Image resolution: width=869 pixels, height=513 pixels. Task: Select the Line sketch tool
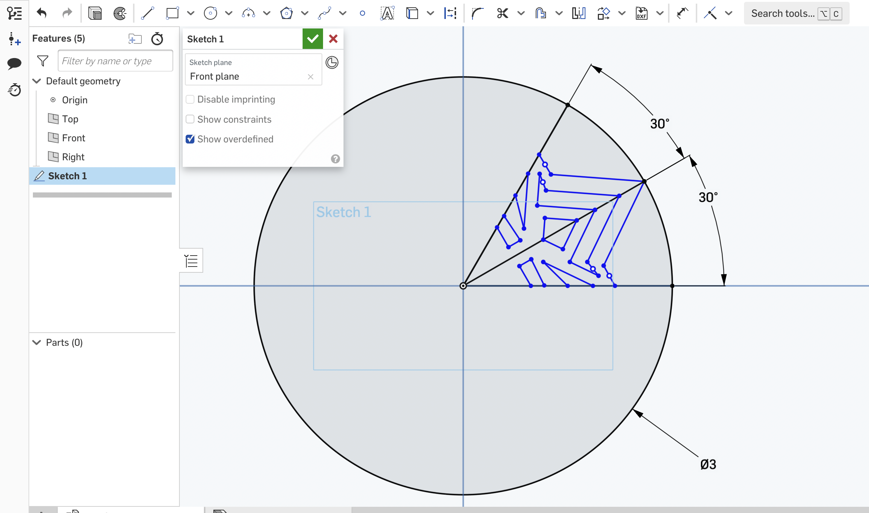pyautogui.click(x=148, y=14)
